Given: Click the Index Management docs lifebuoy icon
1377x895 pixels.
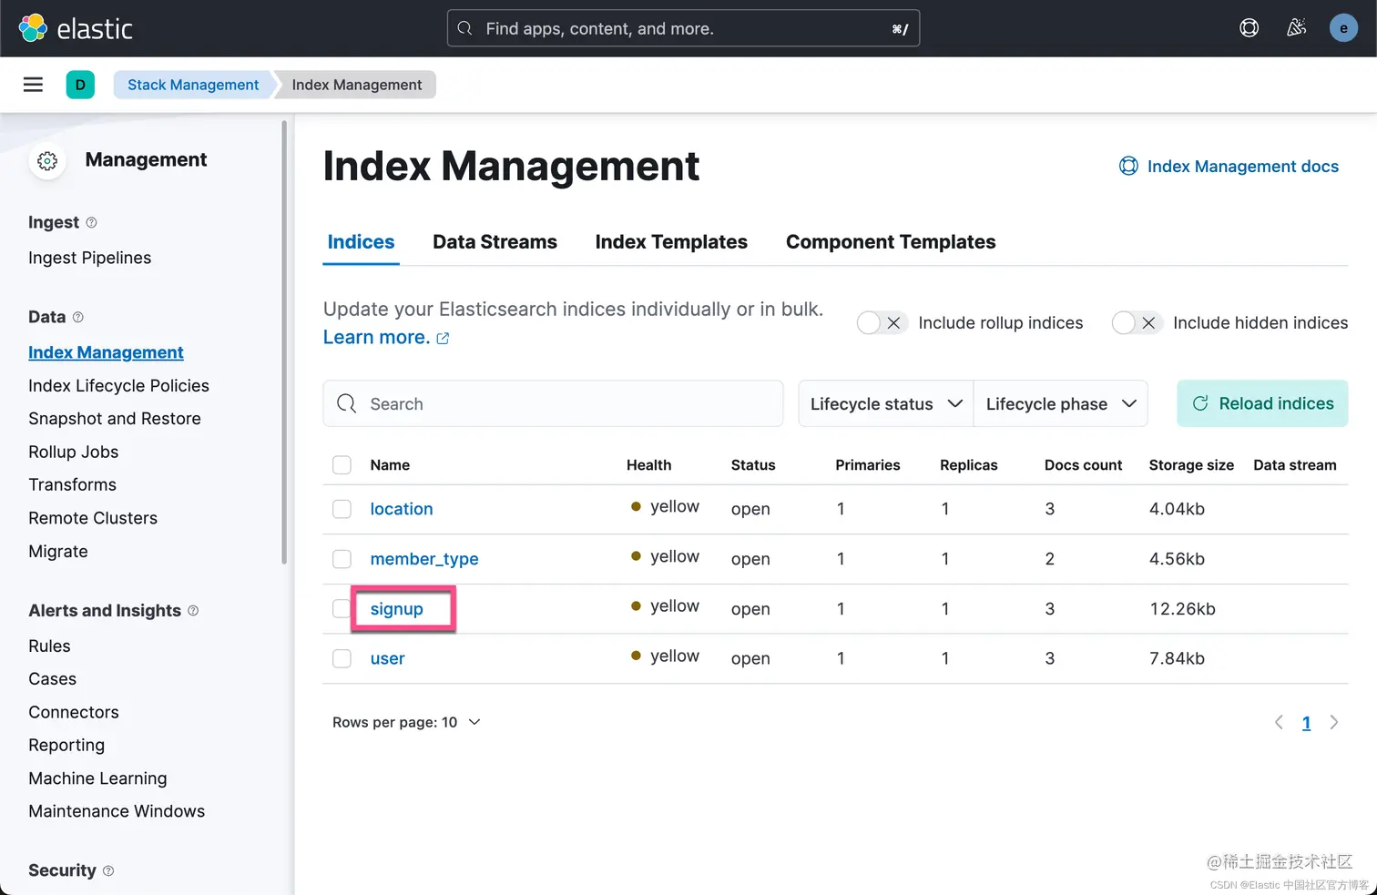Looking at the screenshot, I should (1128, 166).
